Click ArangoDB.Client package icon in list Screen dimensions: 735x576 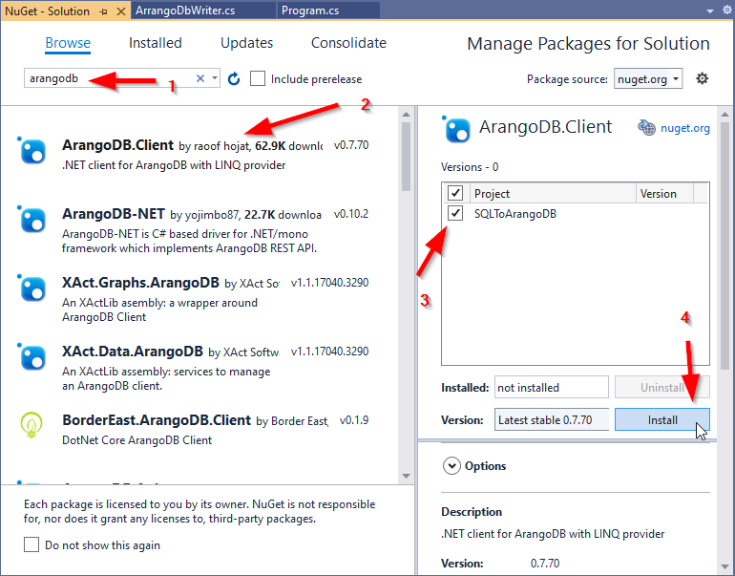(x=32, y=151)
